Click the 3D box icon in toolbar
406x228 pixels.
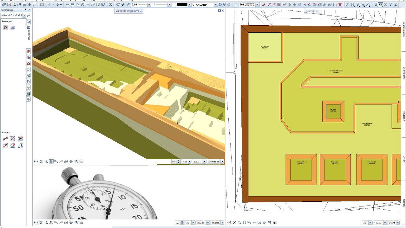point(103,5)
